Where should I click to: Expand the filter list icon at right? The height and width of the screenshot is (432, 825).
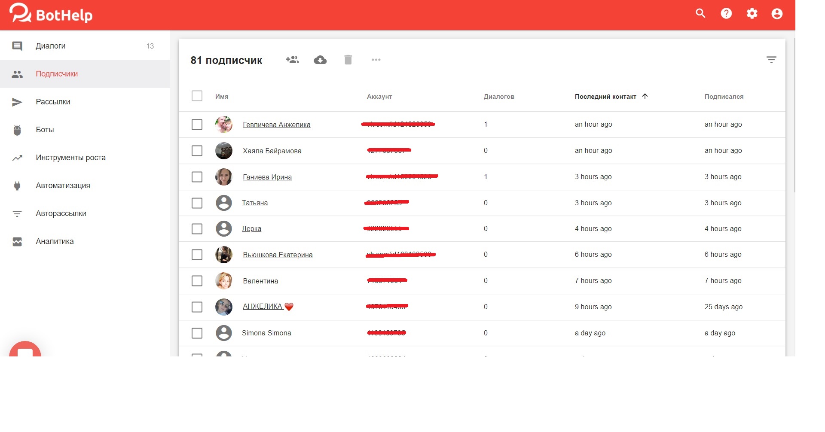(x=771, y=60)
